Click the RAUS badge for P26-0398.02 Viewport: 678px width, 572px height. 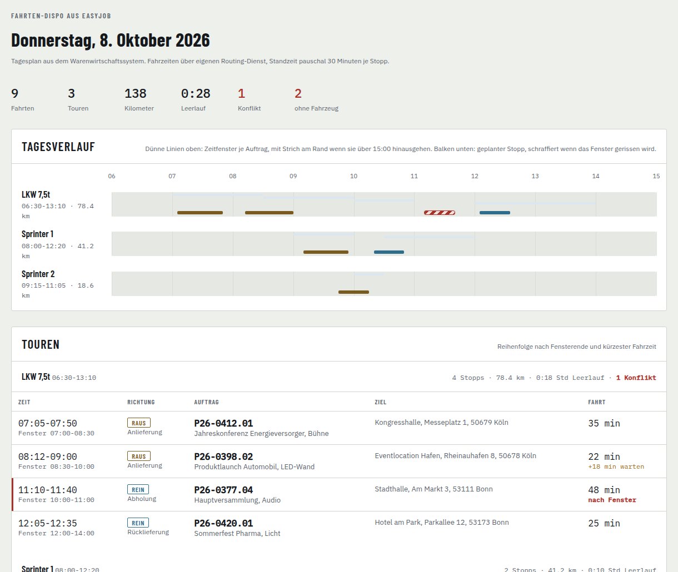139,456
